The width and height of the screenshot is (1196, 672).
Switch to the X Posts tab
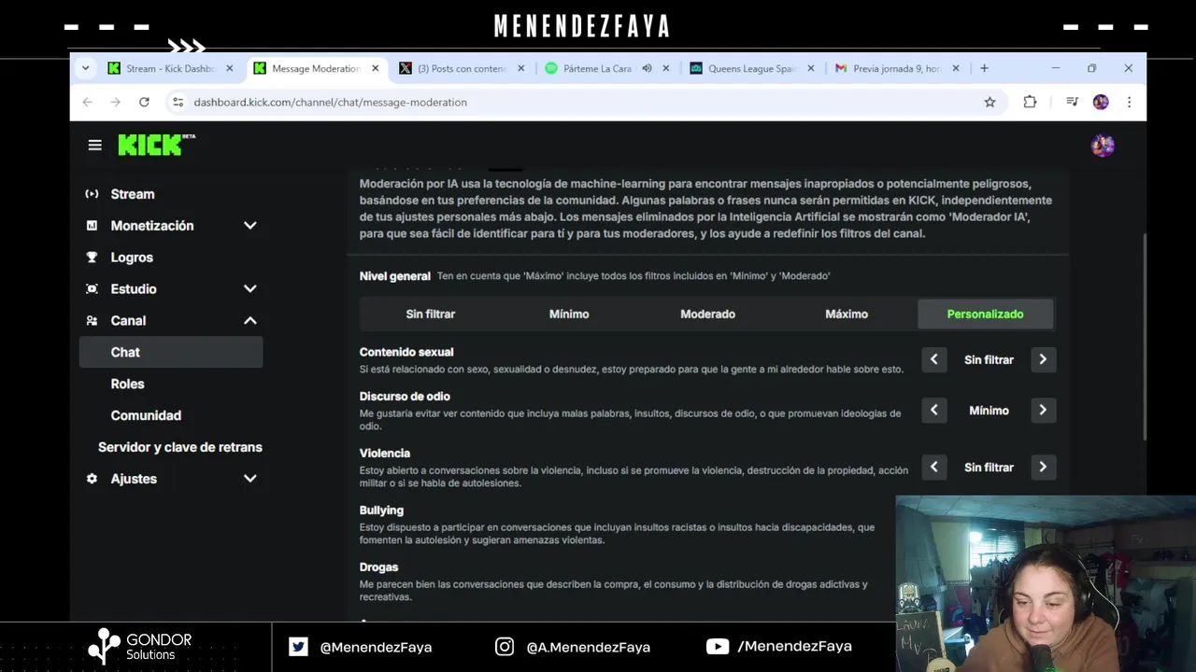(461, 68)
